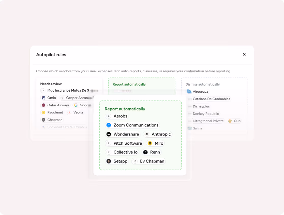Viewport: 284px width, 215px height.
Task: Click the Setapp dark logo icon
Action: 109,161
